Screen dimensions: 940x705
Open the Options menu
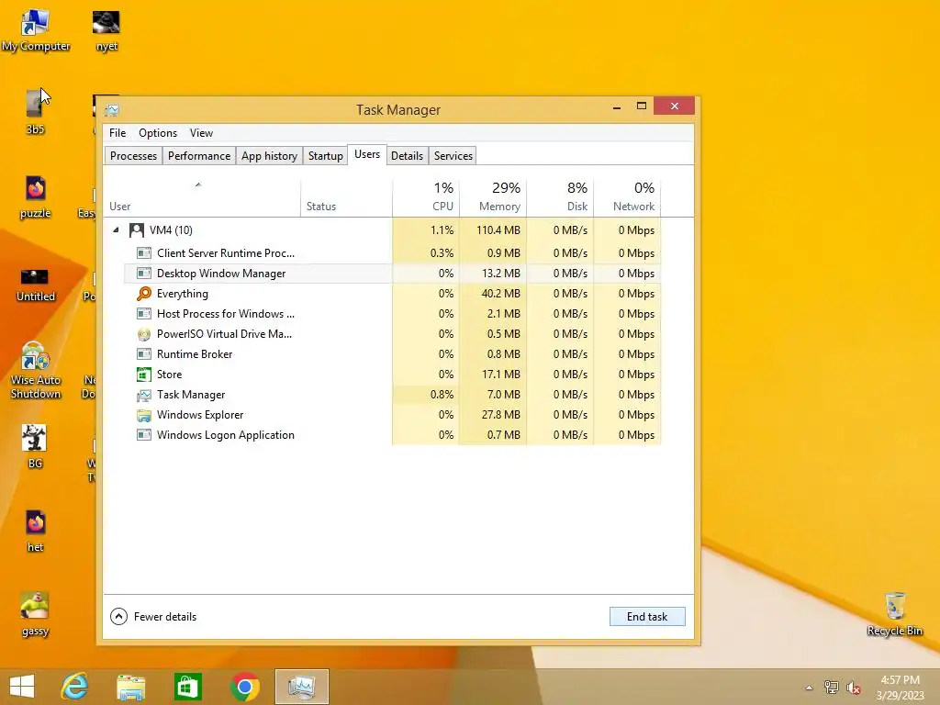click(158, 133)
